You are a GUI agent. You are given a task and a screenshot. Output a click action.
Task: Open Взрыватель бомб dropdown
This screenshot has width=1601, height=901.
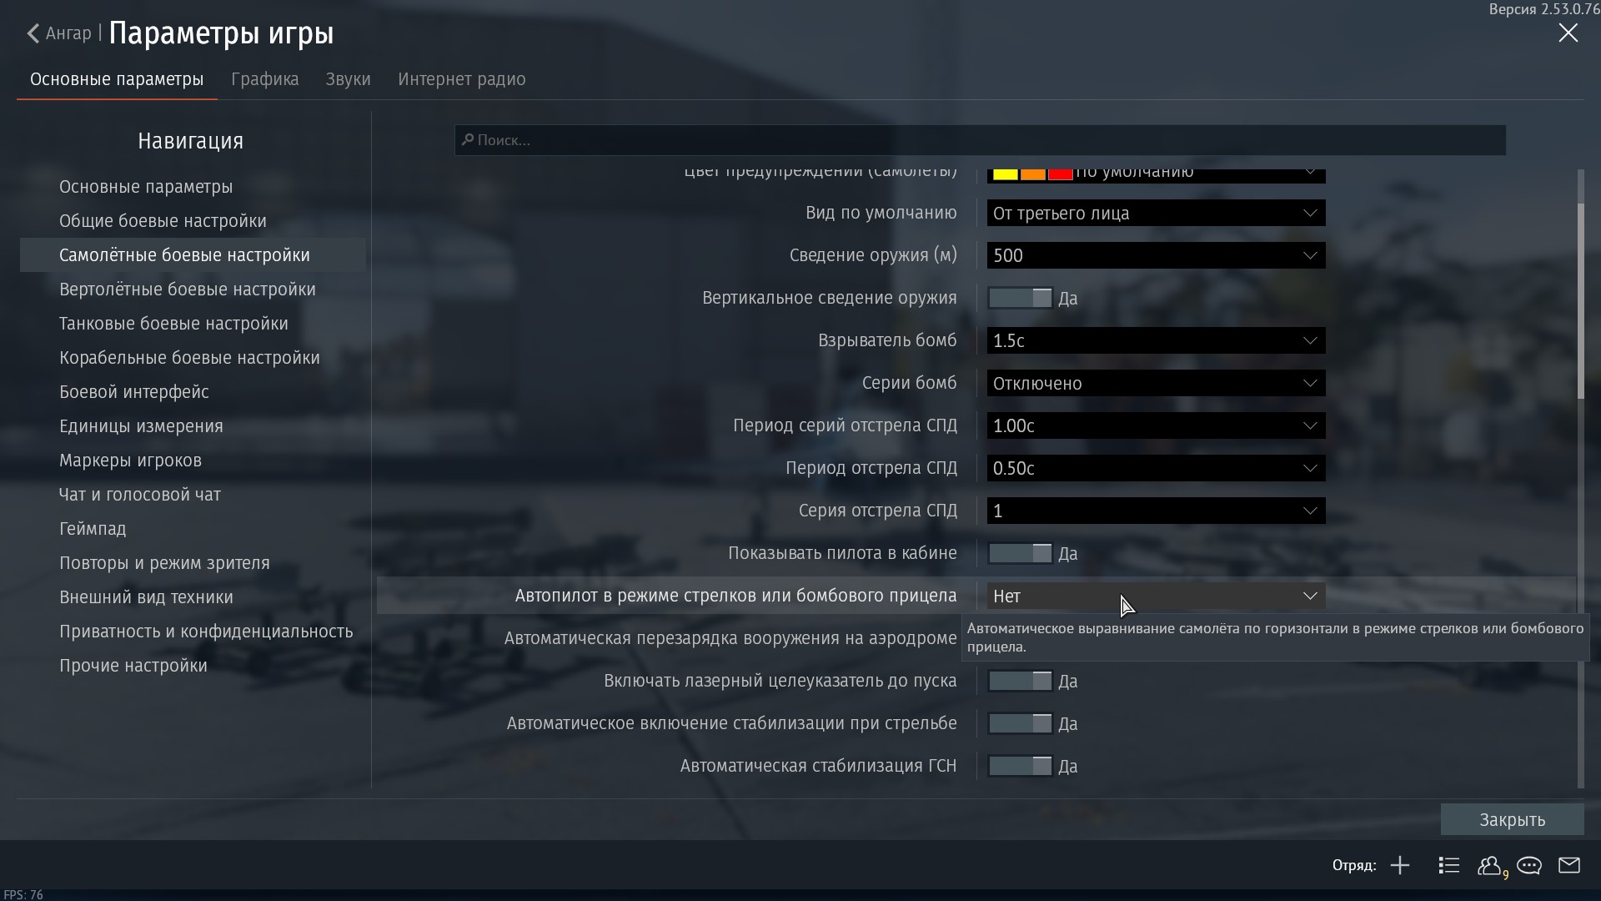click(1156, 340)
